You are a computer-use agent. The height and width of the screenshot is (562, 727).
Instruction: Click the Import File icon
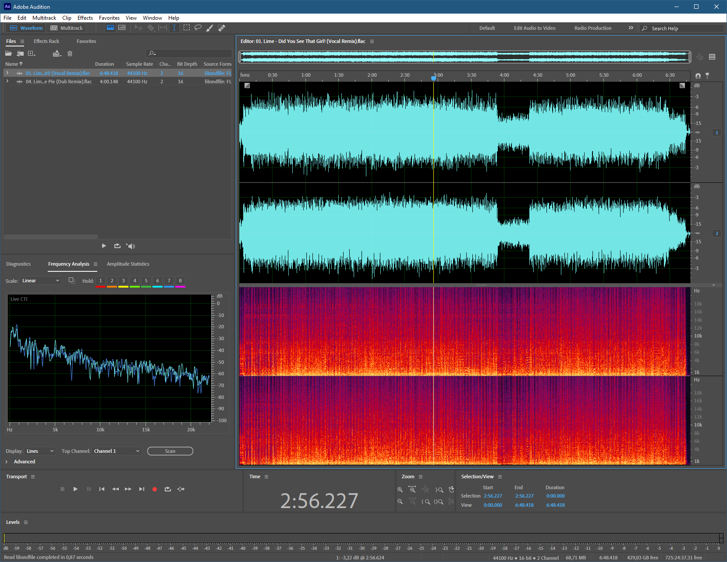[20, 53]
